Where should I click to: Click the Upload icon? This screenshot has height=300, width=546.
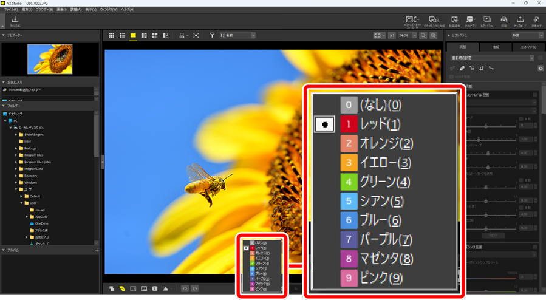(x=520, y=22)
